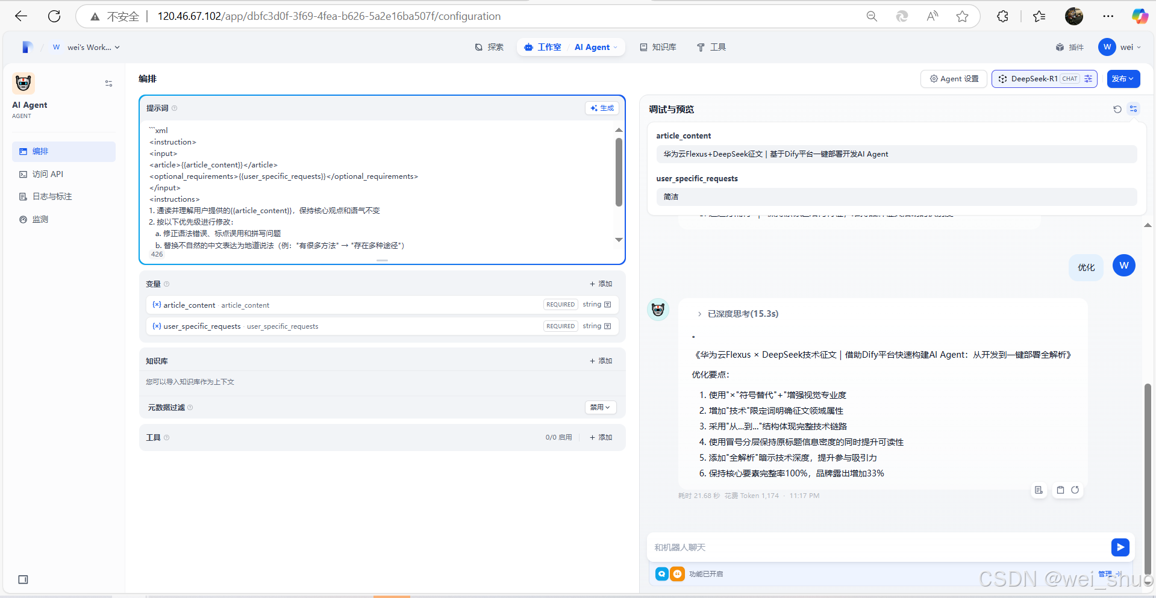The image size is (1156, 598).
Task: Open the message log icon below the response
Action: tap(1039, 490)
